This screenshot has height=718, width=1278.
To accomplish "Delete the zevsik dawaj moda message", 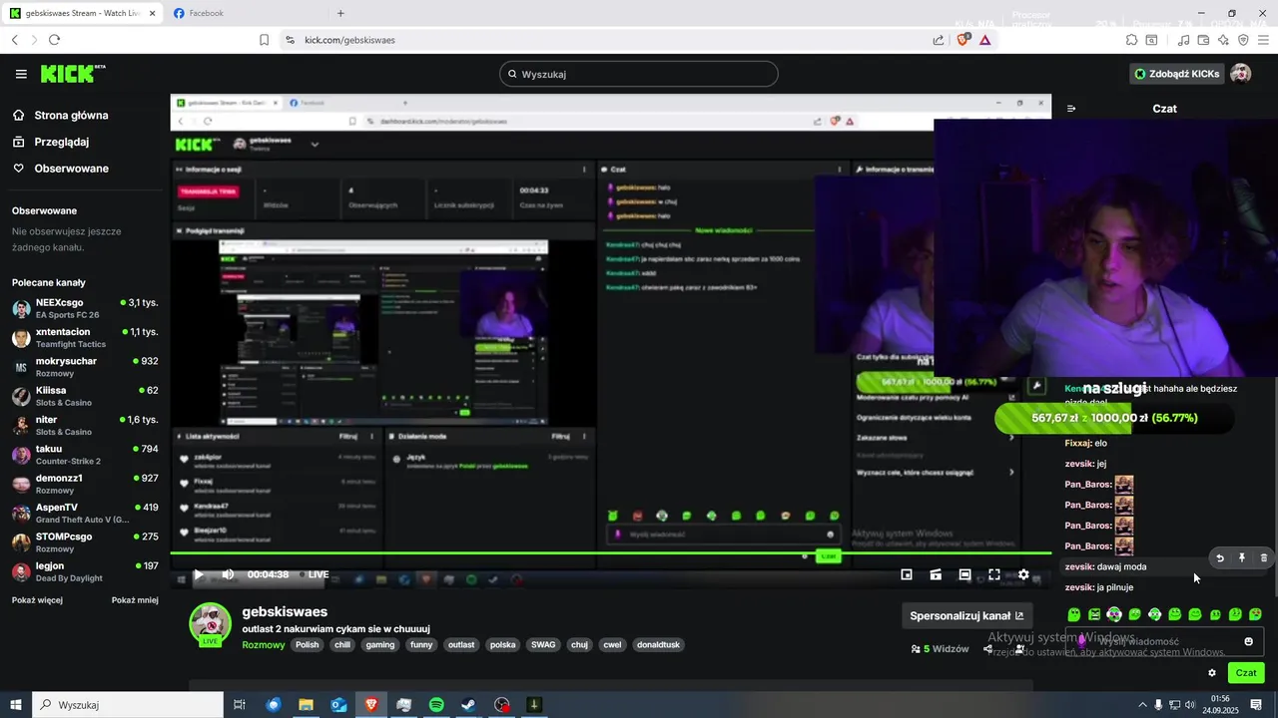I will (1264, 558).
